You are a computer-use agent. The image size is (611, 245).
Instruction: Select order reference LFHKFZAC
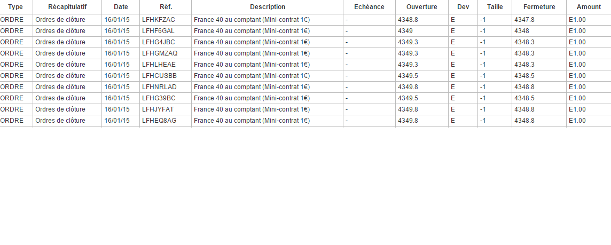click(159, 20)
